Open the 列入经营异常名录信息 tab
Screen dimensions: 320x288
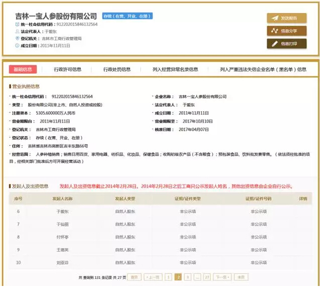pos(175,70)
